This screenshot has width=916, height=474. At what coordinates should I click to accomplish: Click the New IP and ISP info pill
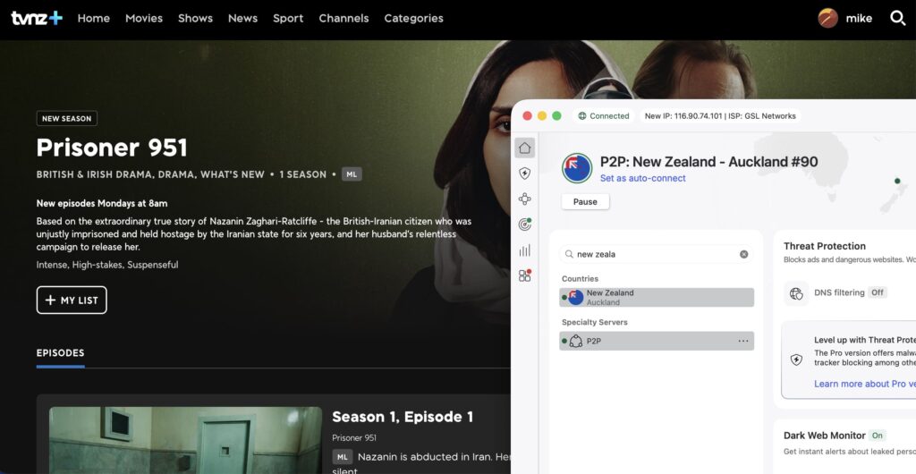(x=720, y=116)
